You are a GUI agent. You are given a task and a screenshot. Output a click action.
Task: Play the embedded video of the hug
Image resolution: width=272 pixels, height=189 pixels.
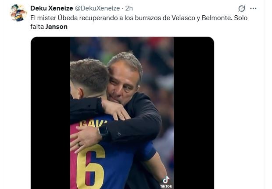tap(122, 113)
